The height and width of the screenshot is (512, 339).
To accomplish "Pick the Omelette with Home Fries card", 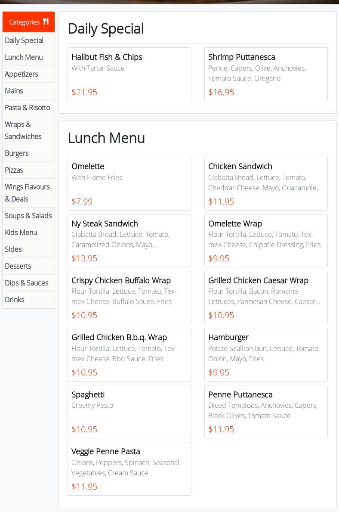I will pos(129,183).
